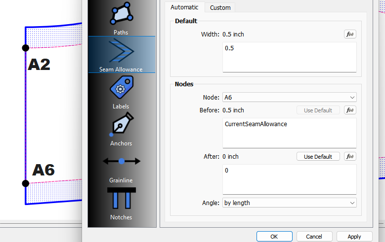The image size is (385, 242).
Task: Apply the seam allowance changes
Action: click(354, 237)
